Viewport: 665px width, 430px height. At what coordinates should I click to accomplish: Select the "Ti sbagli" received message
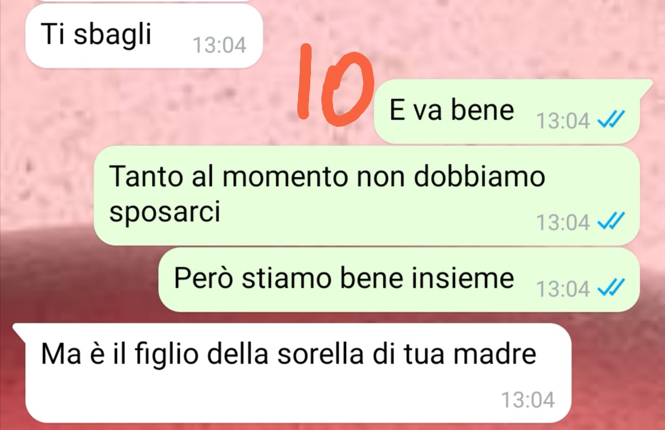144,35
